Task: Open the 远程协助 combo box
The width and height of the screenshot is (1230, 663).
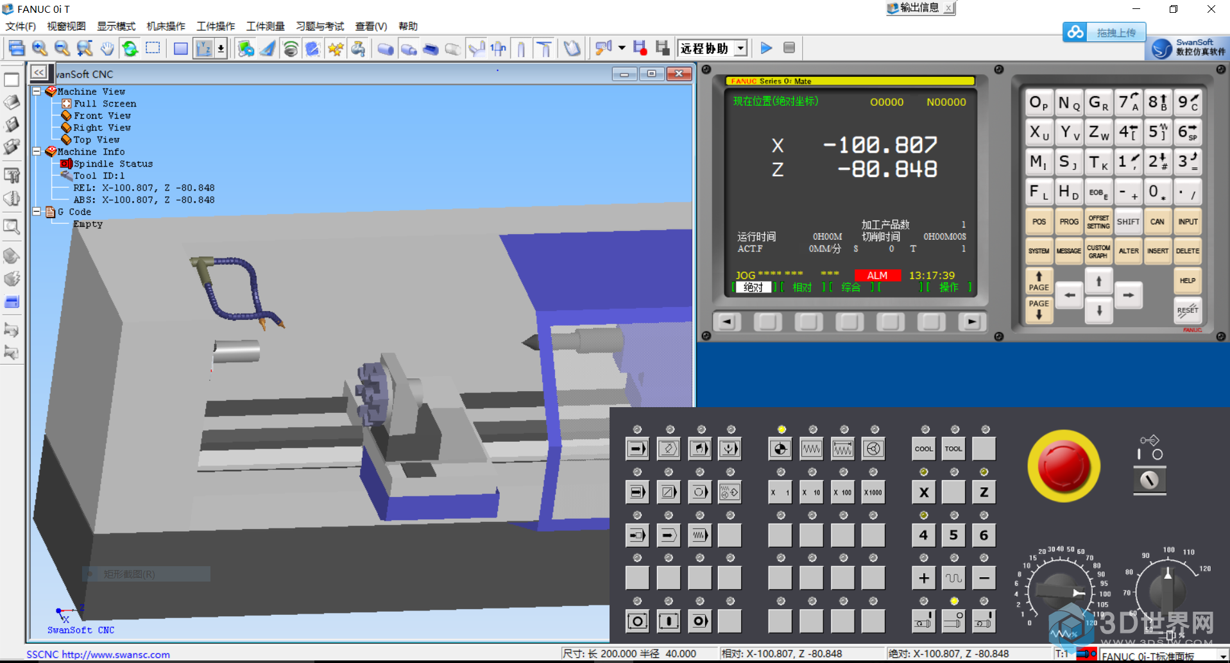Action: point(713,48)
